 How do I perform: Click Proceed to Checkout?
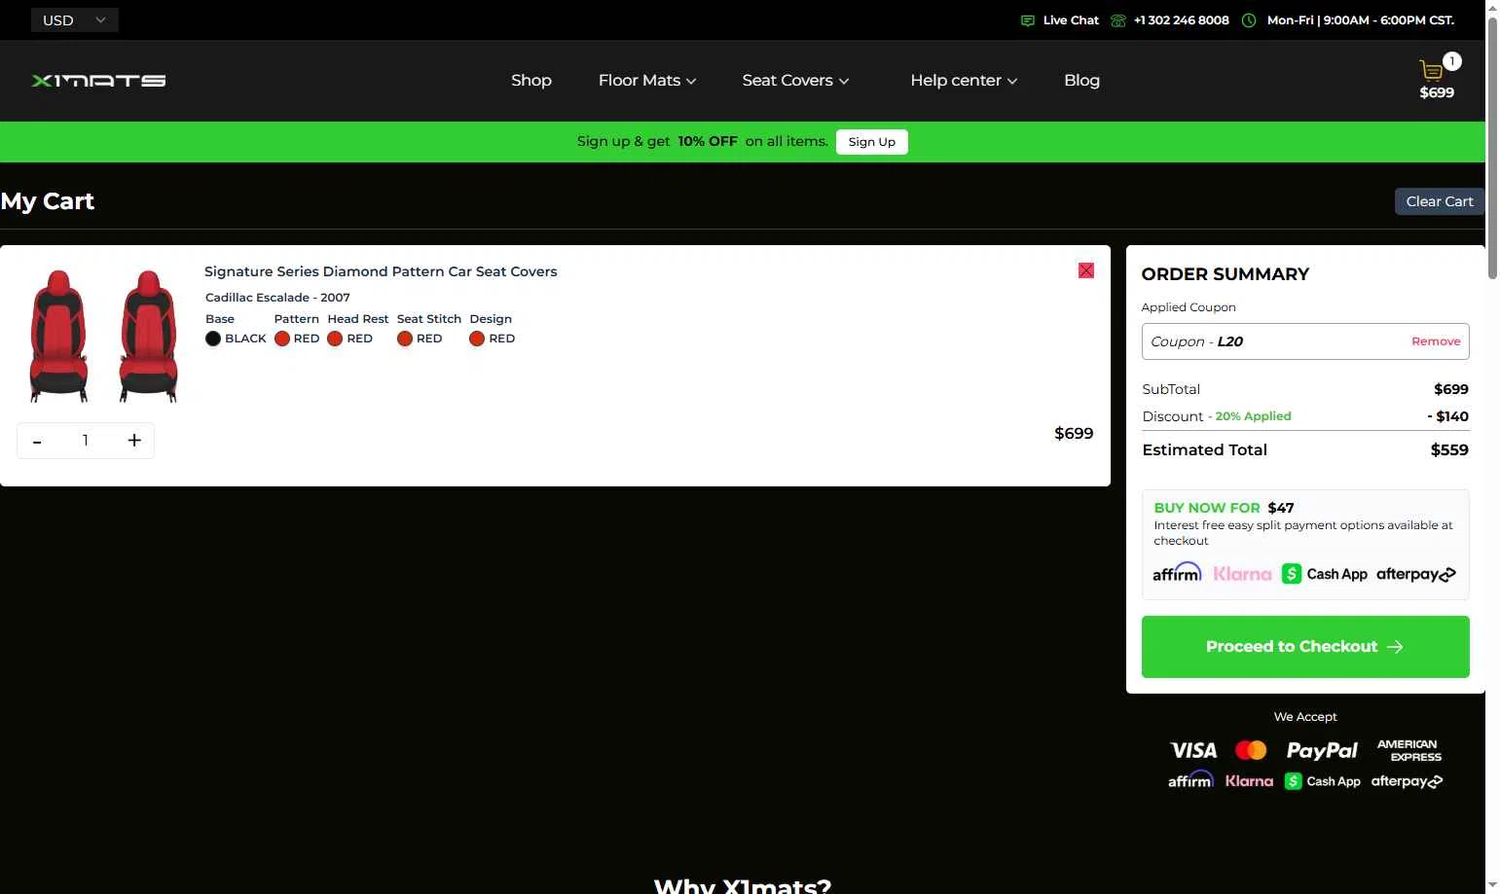click(1305, 647)
